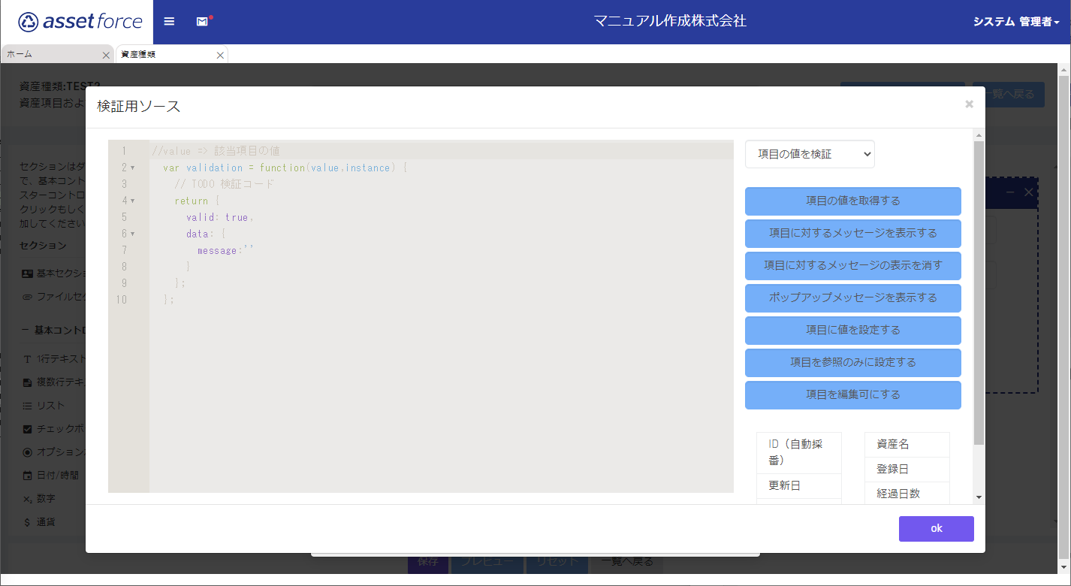Viewport: 1071px width, 586px height.
Task: Click 項目の値を取得する button
Action: (x=852, y=201)
